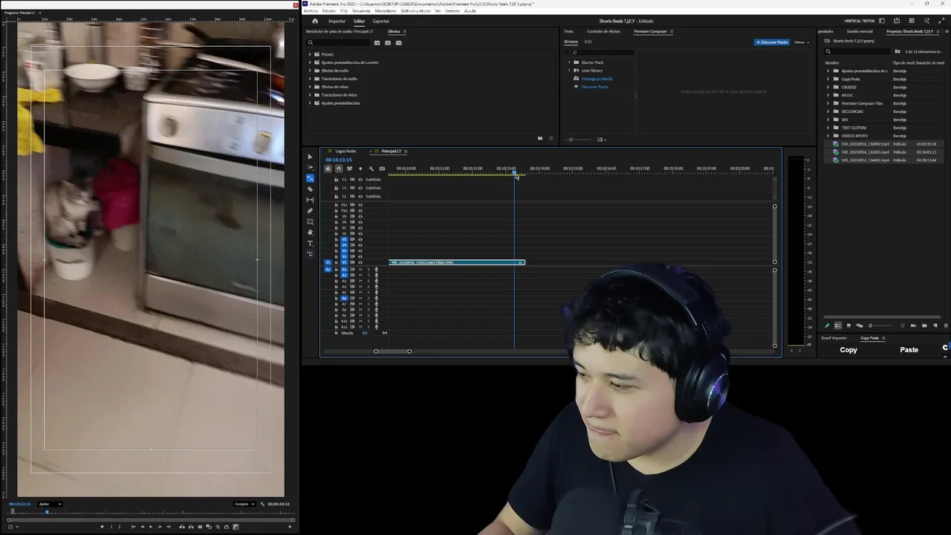This screenshot has width=951, height=535.
Task: Select the Type tool
Action: (x=311, y=243)
